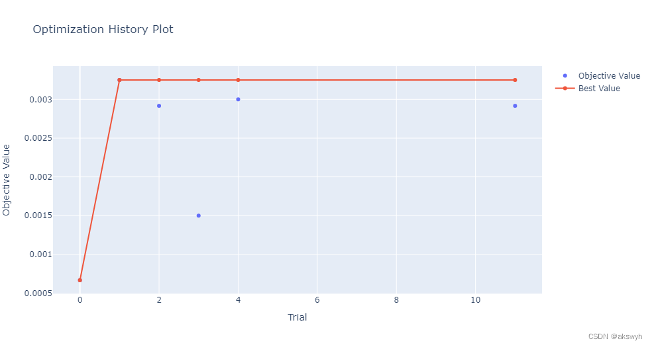Click the red Best Value point at trial 11
The image size is (652, 347).
[515, 80]
